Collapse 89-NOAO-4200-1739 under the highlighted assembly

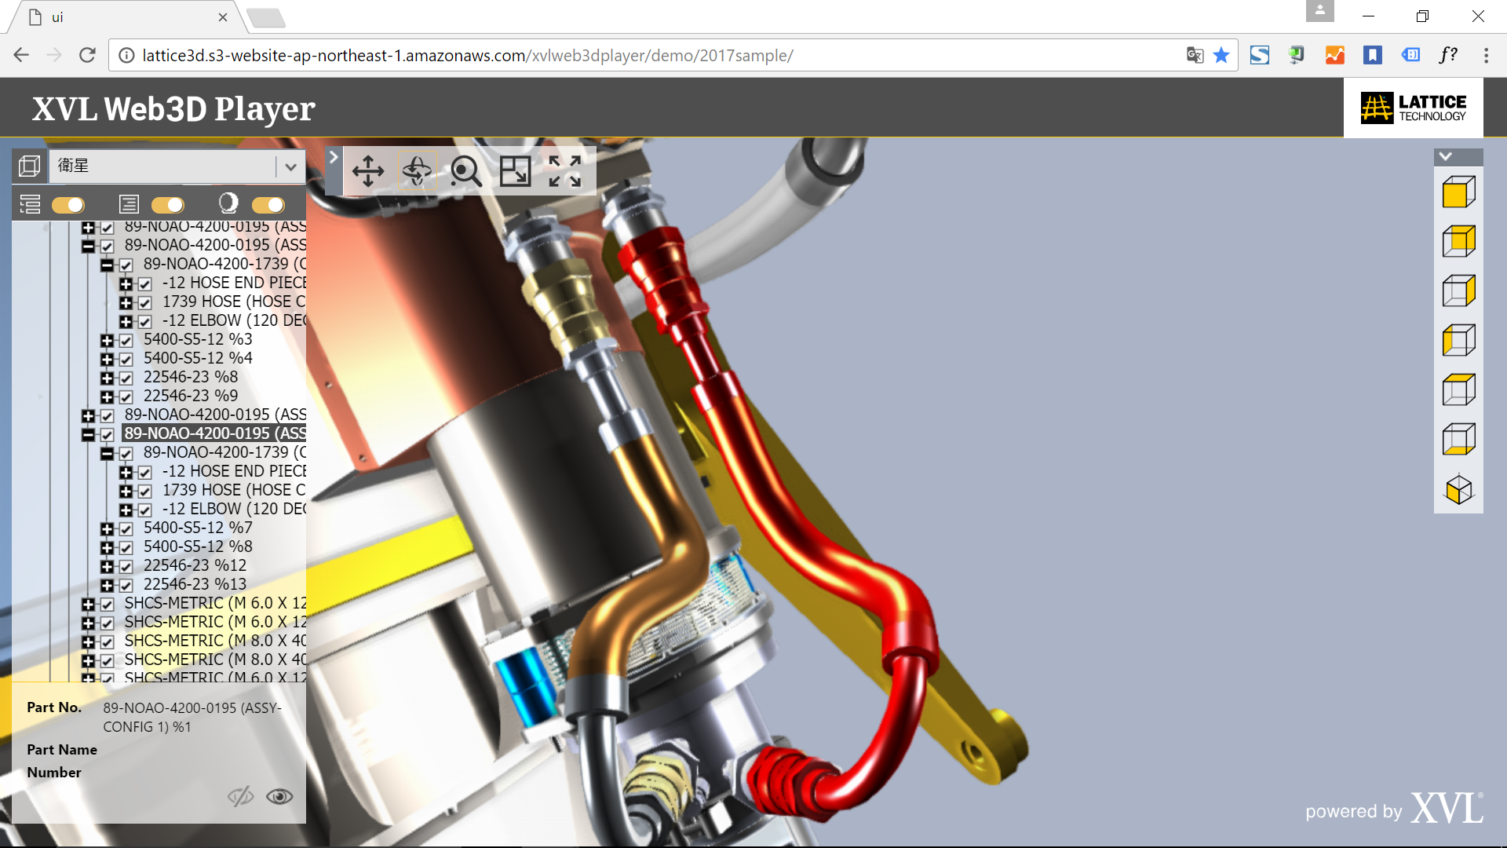[x=108, y=453]
